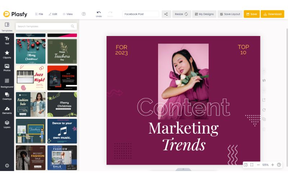This screenshot has width=288, height=180.
Task: Select the Trends italic text on canvas
Action: coord(184,145)
